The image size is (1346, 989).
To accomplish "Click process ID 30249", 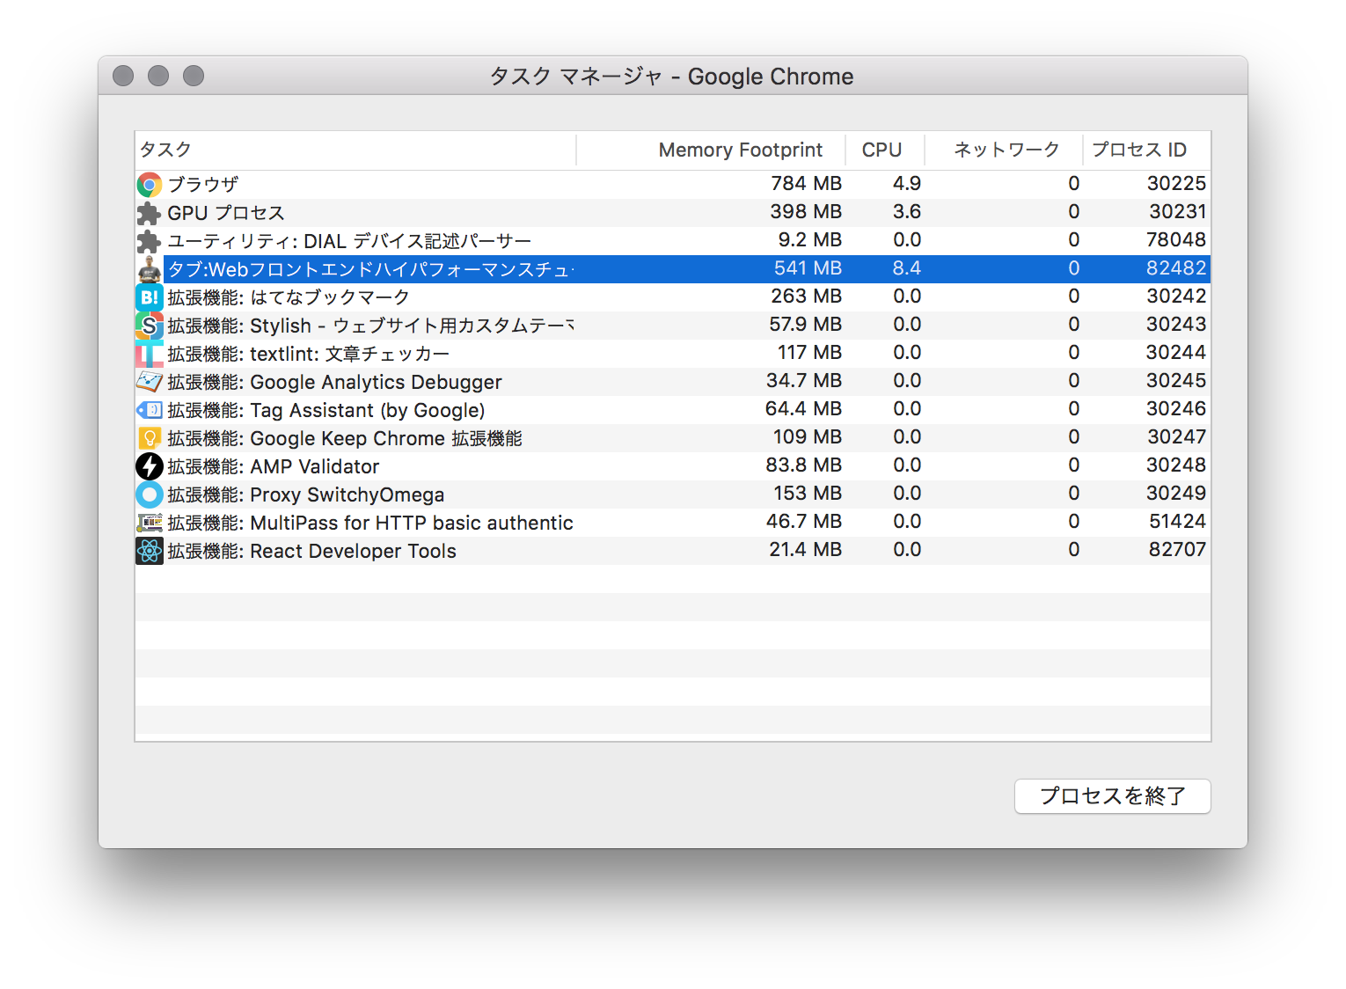I will (1176, 494).
